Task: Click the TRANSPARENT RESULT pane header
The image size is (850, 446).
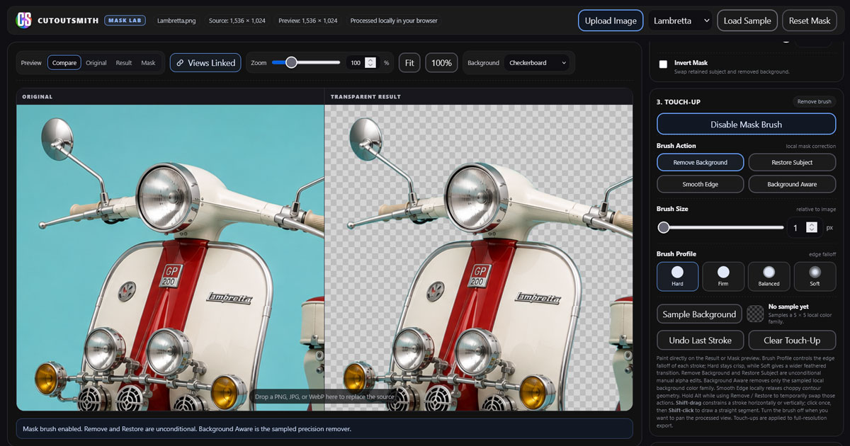Action: click(365, 96)
